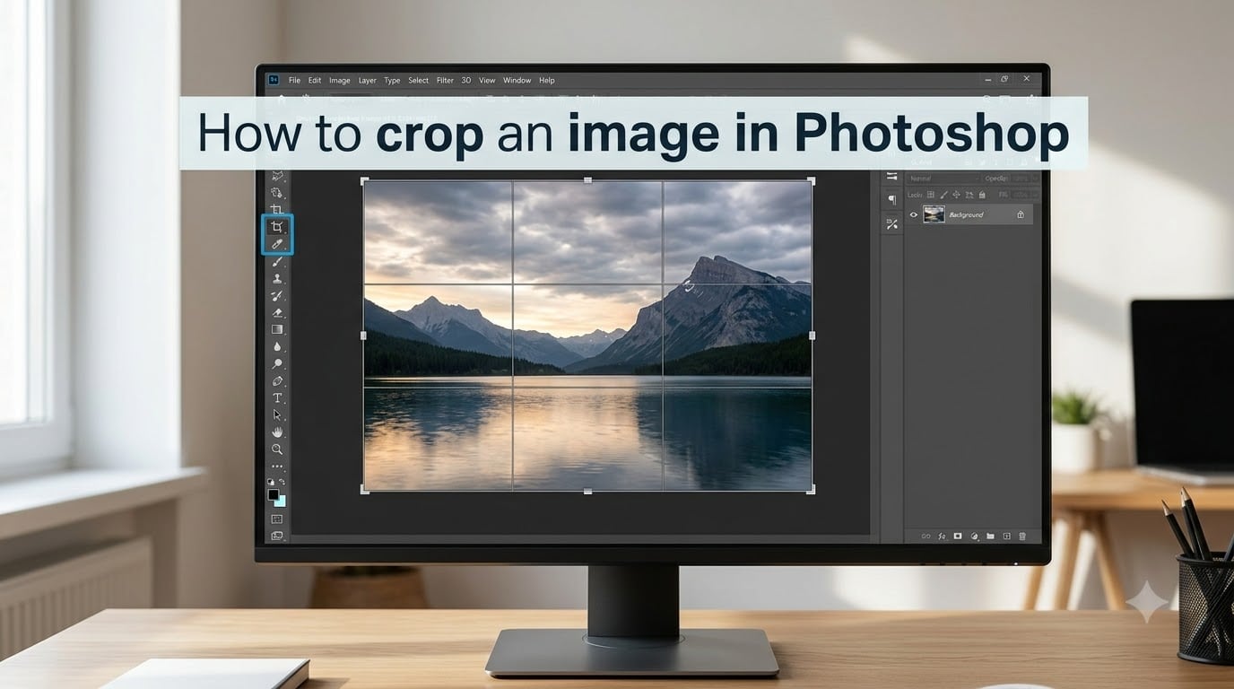Select the Zoom magnifier tool
The width and height of the screenshot is (1234, 689).
click(x=277, y=449)
